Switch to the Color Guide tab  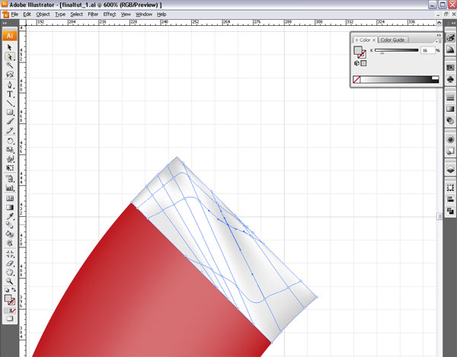tap(392, 40)
